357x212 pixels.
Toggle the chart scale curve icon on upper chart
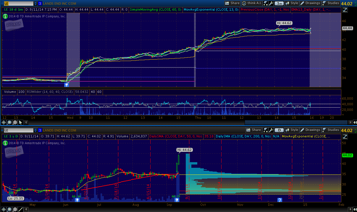pyautogui.click(x=345, y=10)
